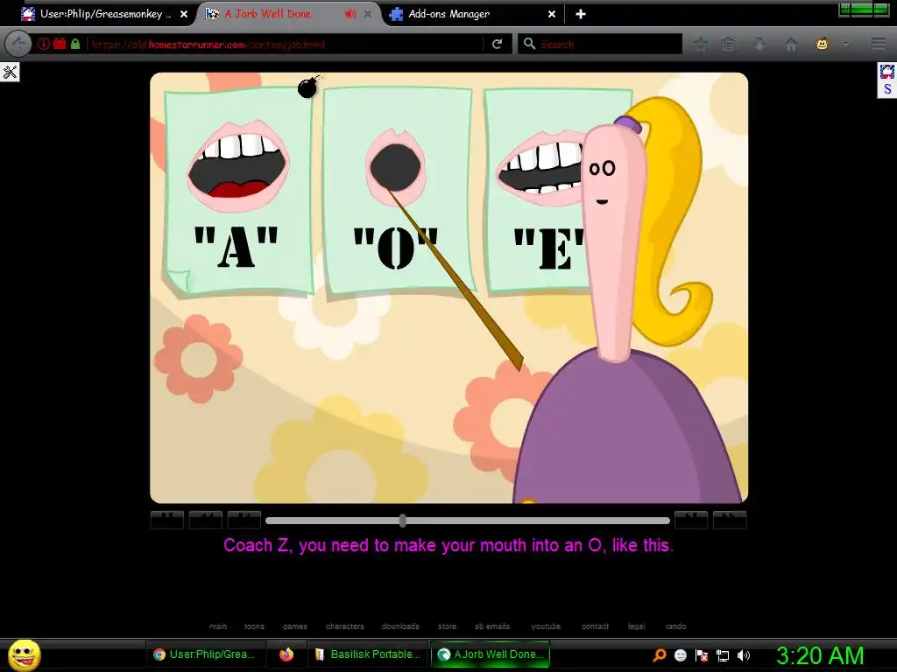Open the rando footer link
This screenshot has width=897, height=672.
(675, 626)
